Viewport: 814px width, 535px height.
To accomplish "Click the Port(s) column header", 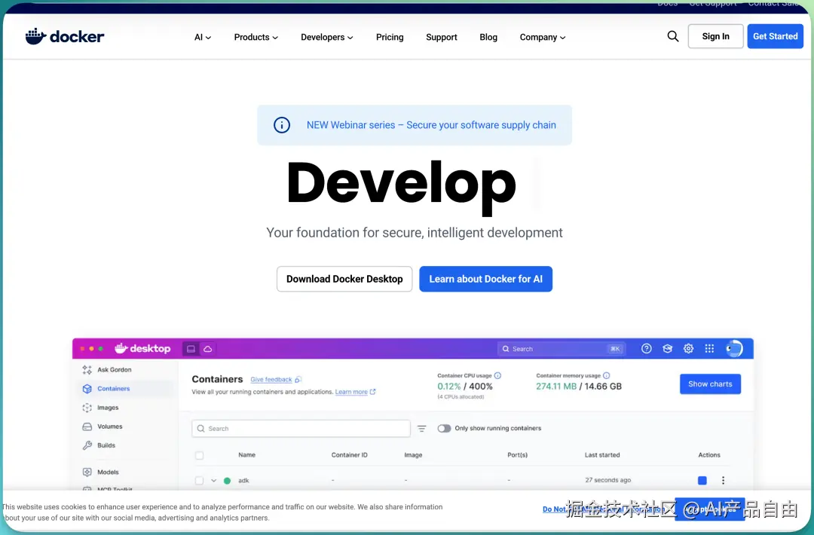I will pyautogui.click(x=518, y=455).
